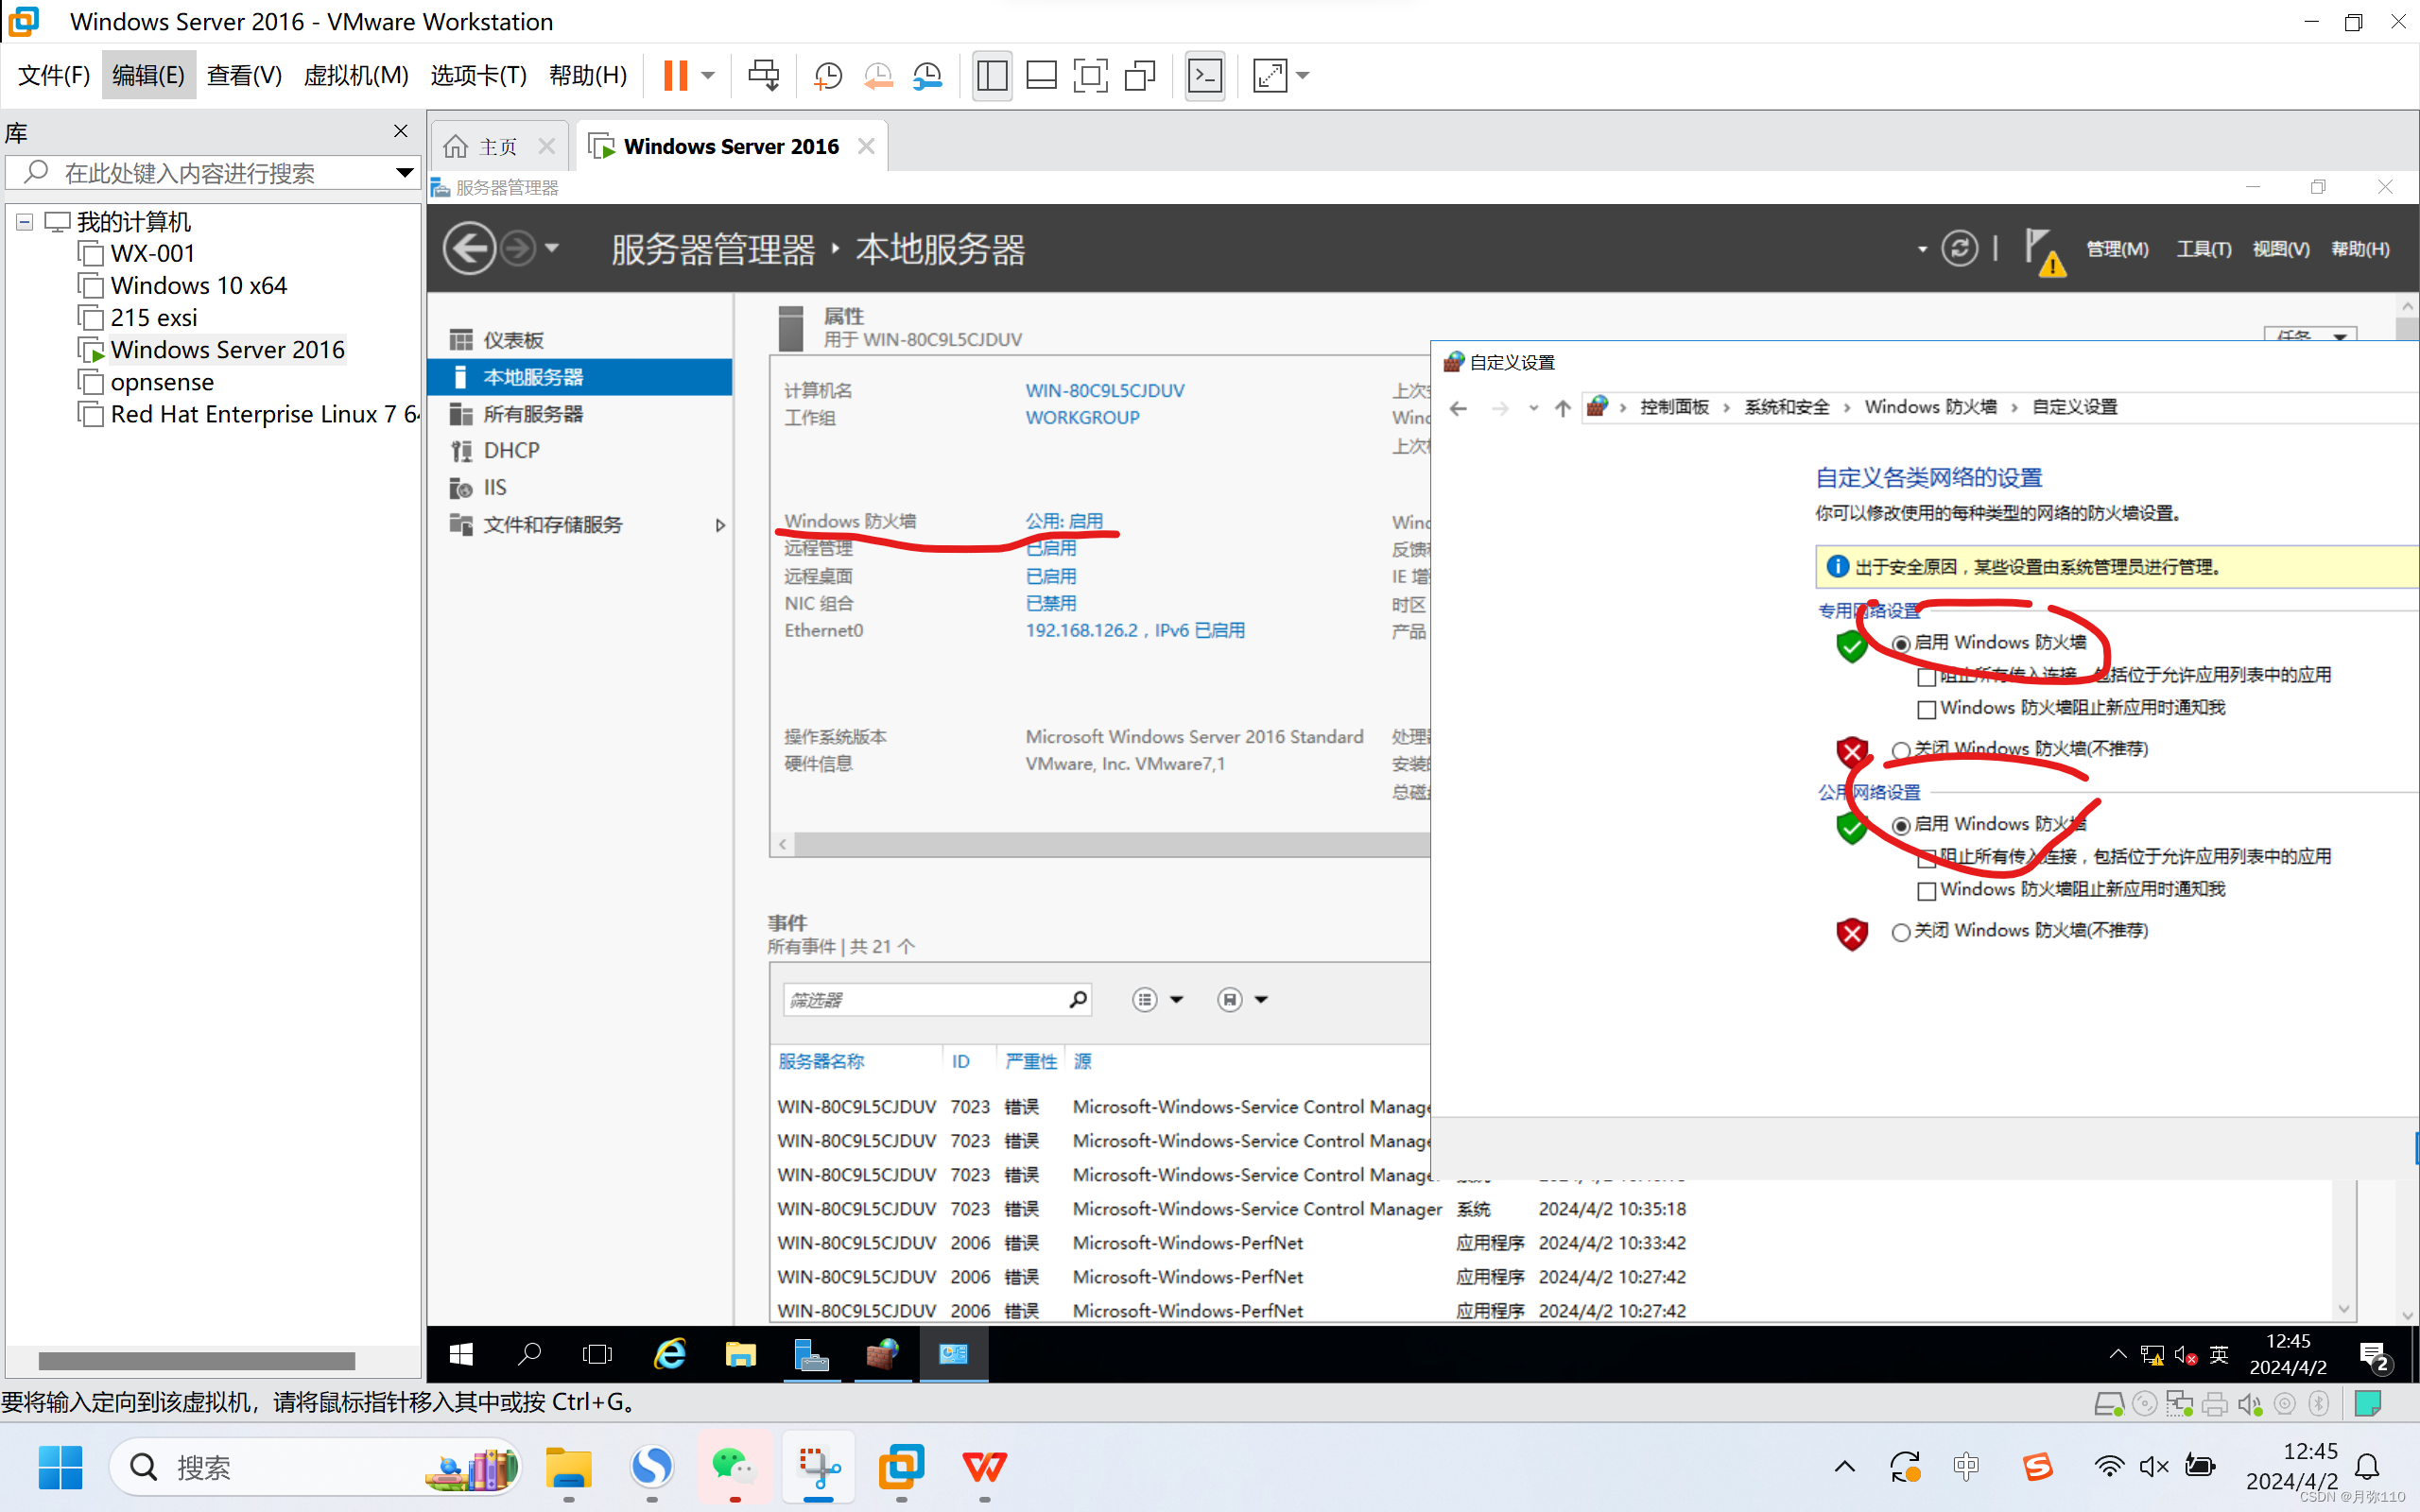Click the VMware pause/suspend icon

point(675,75)
